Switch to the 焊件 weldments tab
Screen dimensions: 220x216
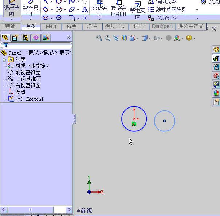(92, 26)
